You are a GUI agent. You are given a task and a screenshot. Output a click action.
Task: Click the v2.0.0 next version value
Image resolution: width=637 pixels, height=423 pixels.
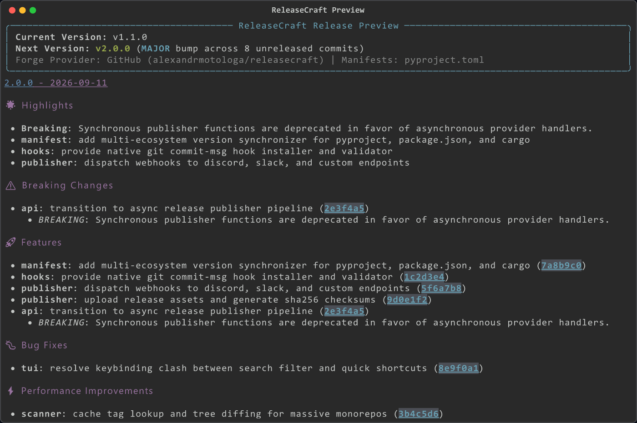113,49
